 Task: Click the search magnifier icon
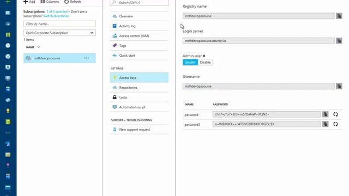click(x=114, y=2)
